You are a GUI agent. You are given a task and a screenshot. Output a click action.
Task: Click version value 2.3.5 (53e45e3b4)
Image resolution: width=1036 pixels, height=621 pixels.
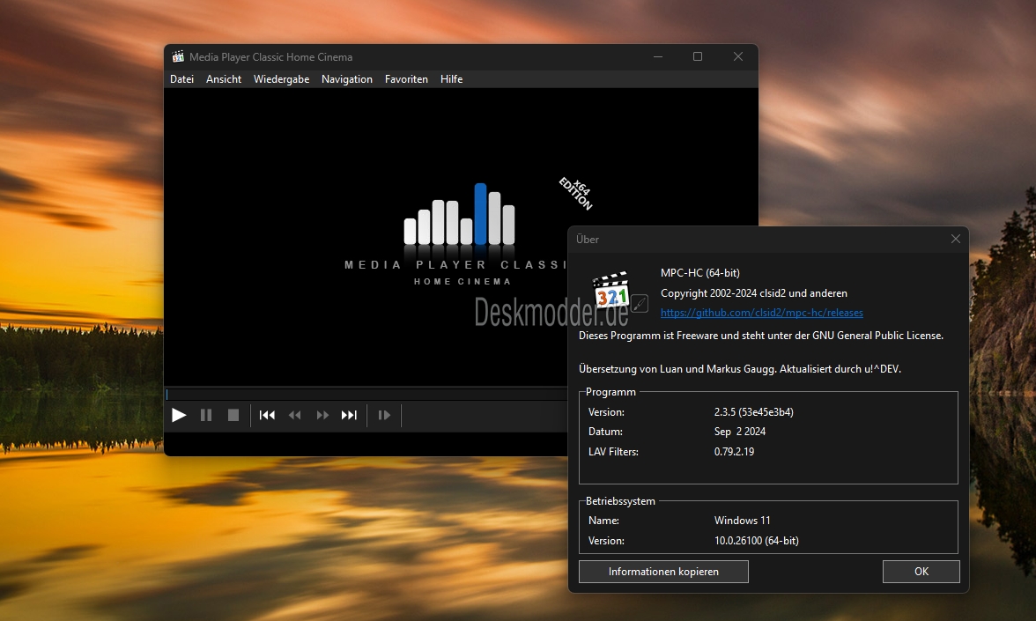click(x=754, y=412)
